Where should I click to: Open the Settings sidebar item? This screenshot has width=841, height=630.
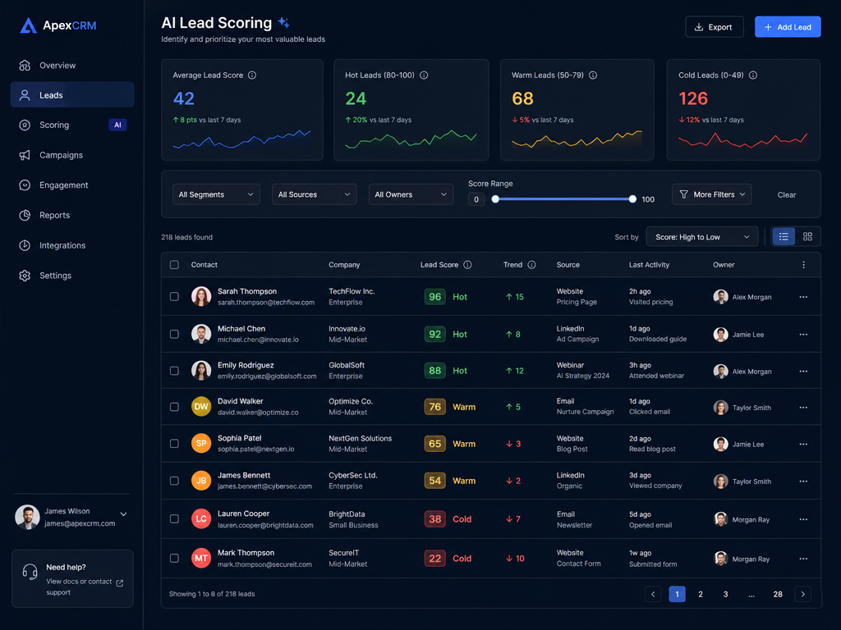point(72,276)
